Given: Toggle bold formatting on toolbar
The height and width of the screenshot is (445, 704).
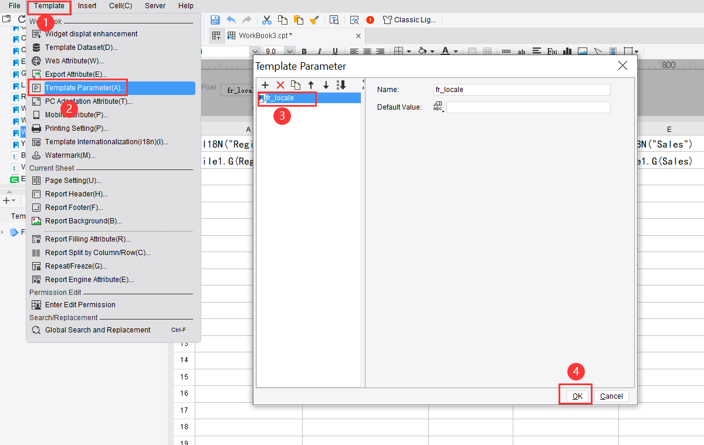Looking at the screenshot, I should pos(304,51).
